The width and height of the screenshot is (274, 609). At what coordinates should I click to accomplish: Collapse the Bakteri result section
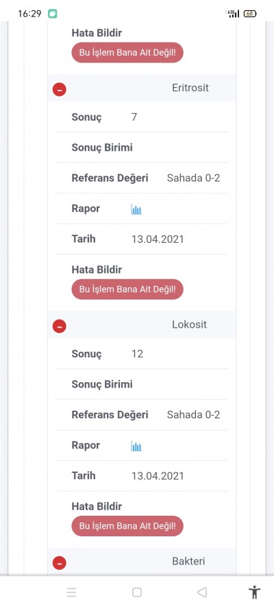point(60,563)
